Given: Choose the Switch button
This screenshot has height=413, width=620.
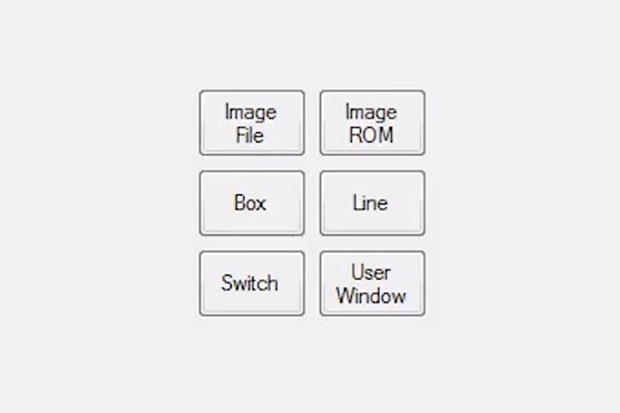Looking at the screenshot, I should point(252,283).
